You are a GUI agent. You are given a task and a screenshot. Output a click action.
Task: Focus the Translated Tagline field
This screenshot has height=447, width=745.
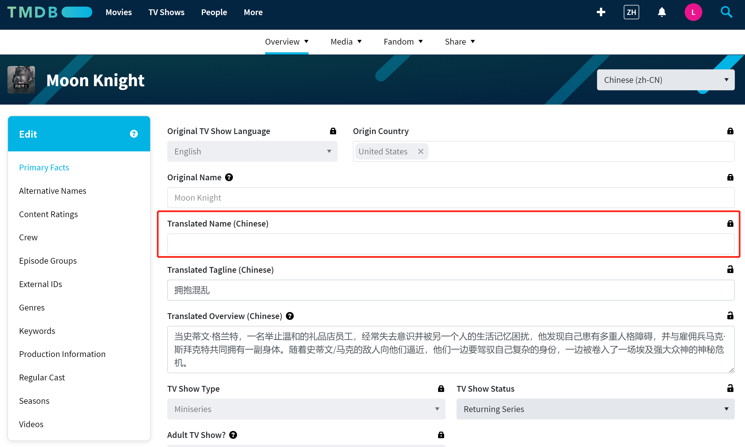click(451, 290)
